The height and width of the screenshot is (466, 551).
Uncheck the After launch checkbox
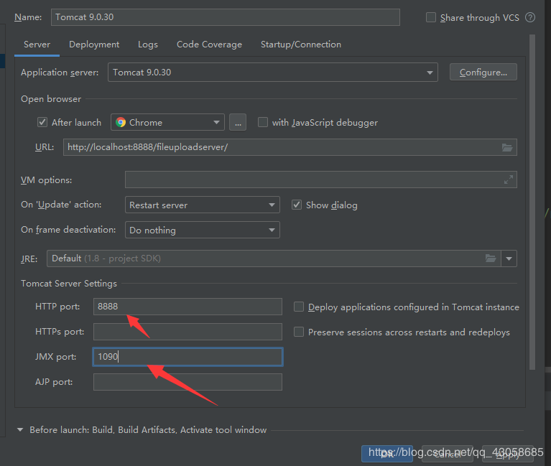point(42,122)
